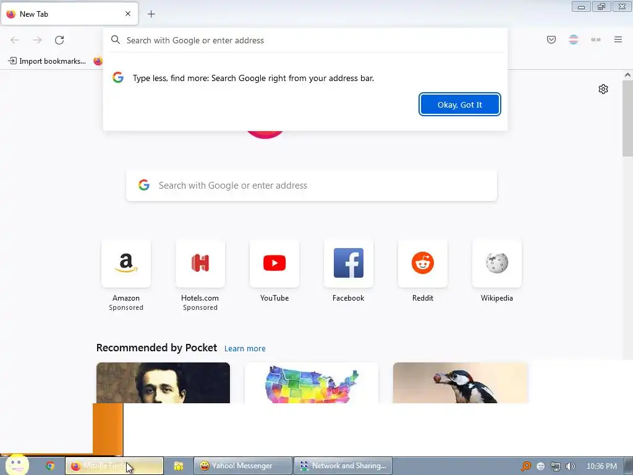The height and width of the screenshot is (475, 633).
Task: Close the New Tab tab
Action: point(127,14)
